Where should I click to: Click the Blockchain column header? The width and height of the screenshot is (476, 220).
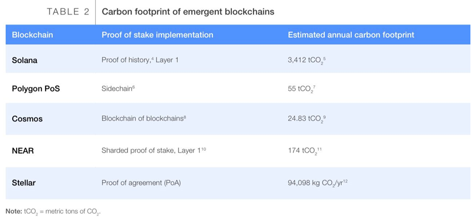32,35
